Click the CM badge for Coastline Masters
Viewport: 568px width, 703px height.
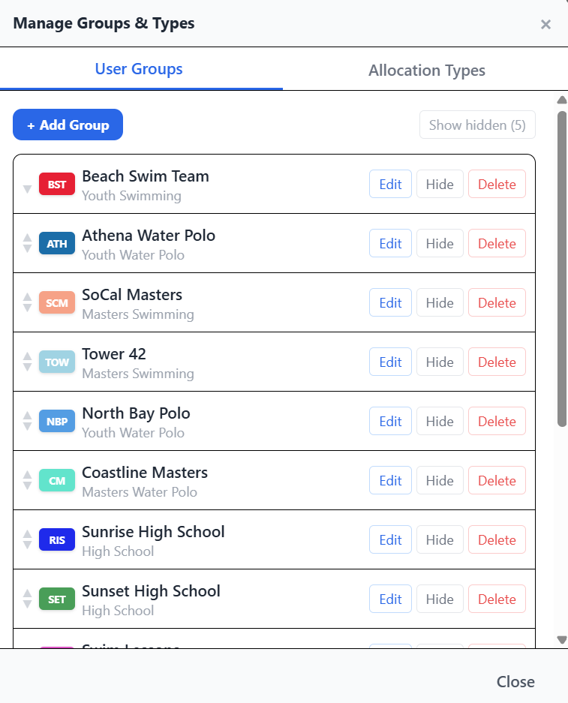tap(56, 480)
